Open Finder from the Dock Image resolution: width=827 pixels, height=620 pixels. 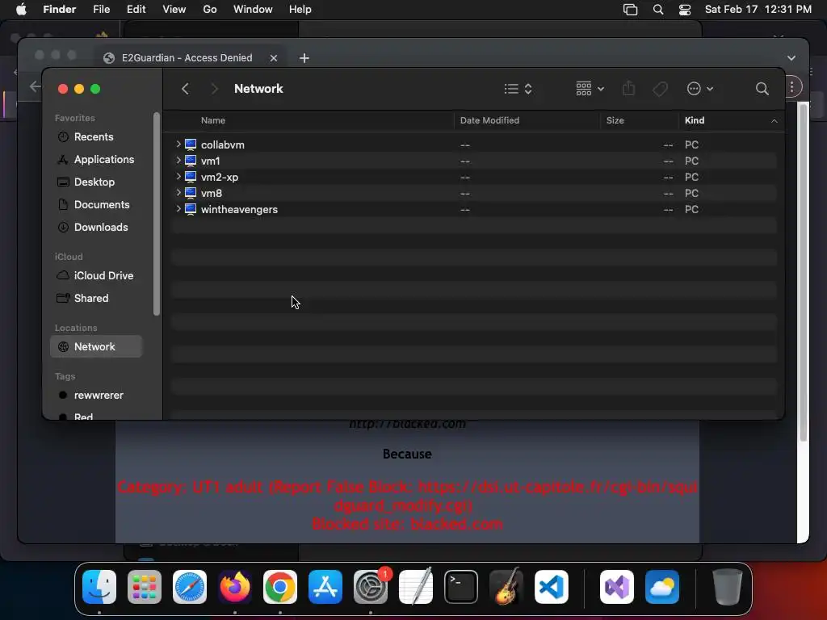pos(99,587)
